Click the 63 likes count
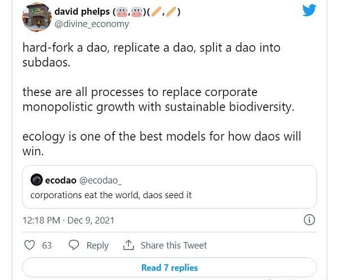Screen dimensions: 338x280 pos(47,245)
